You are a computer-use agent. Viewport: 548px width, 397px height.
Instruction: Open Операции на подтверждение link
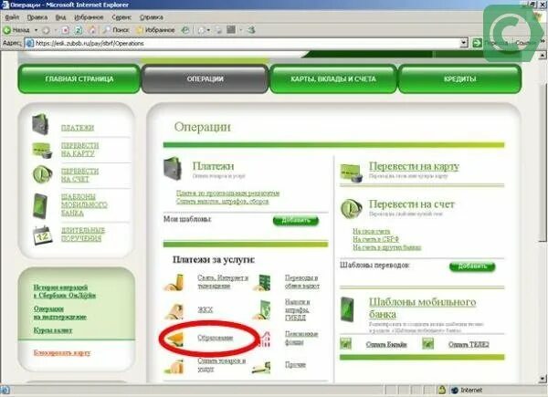tap(60, 313)
